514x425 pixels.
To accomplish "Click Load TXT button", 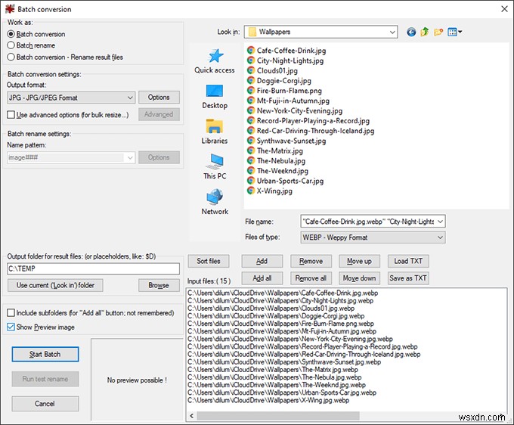I will [x=408, y=261].
